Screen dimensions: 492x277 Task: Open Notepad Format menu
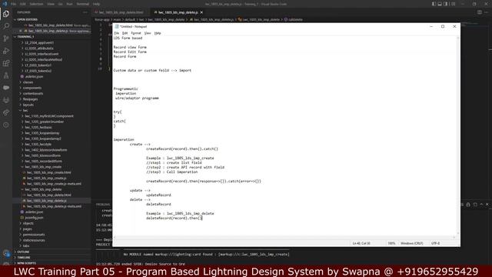136,33
